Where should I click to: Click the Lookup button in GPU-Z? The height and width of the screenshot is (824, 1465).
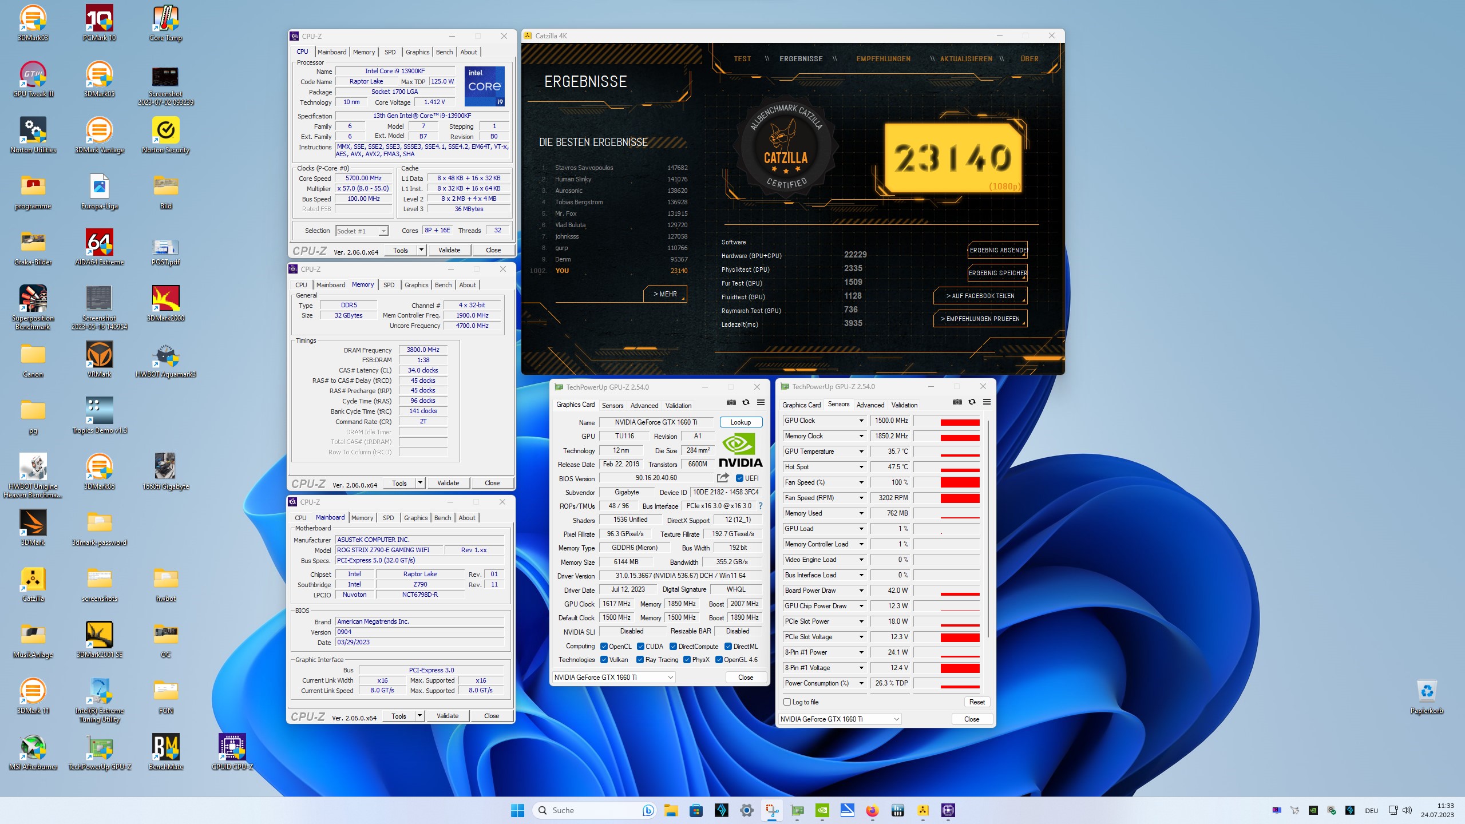point(741,422)
